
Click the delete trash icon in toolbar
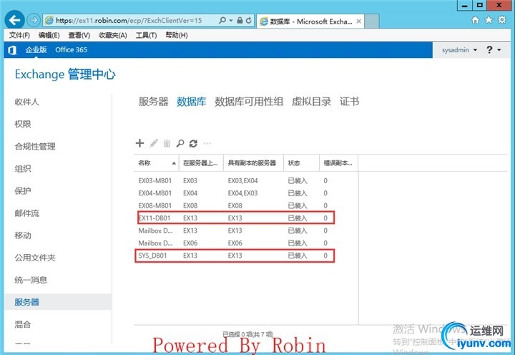[x=167, y=143]
